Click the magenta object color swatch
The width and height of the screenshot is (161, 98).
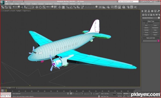(x=159, y=41)
